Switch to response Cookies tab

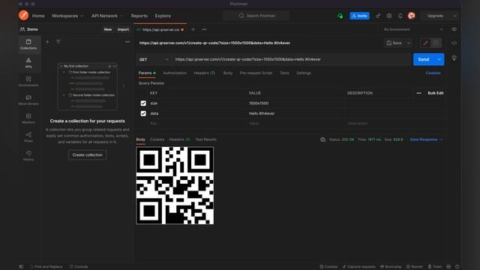(x=157, y=139)
